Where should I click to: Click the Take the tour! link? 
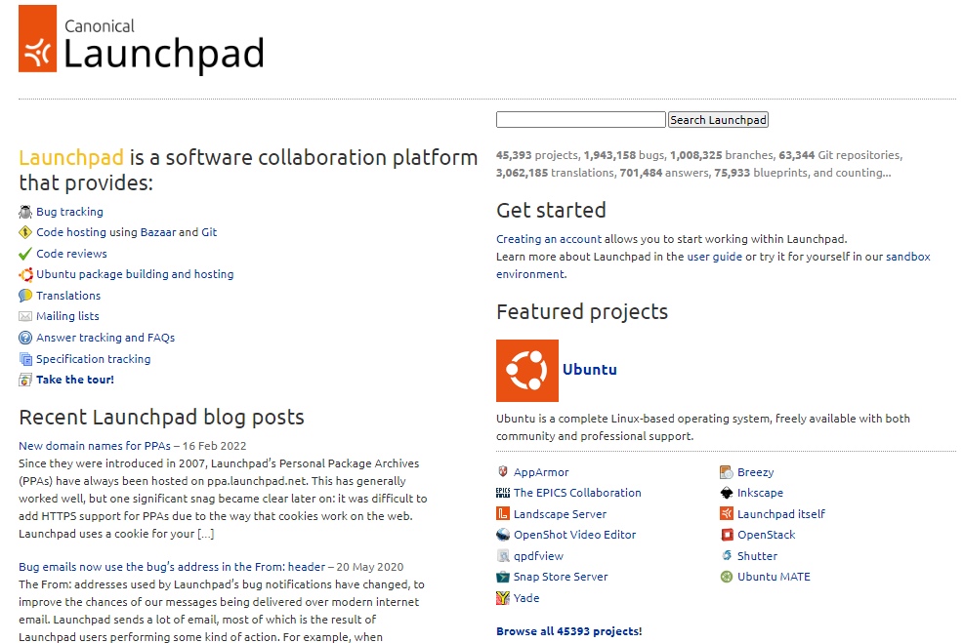[75, 380]
